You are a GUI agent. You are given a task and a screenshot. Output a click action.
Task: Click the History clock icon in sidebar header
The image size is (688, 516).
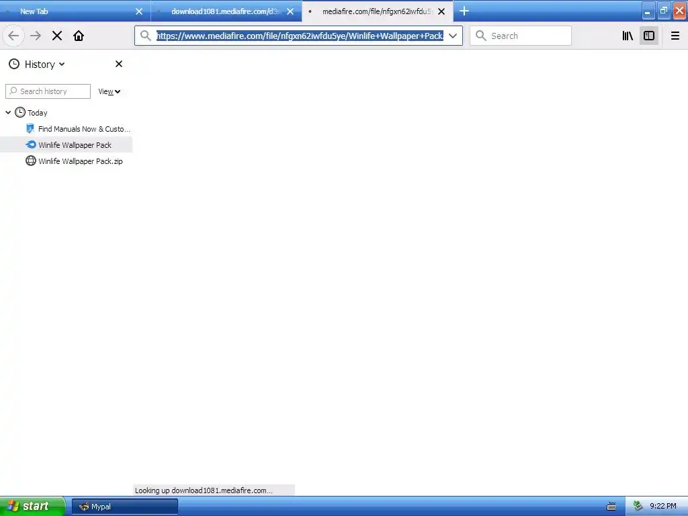coord(14,64)
